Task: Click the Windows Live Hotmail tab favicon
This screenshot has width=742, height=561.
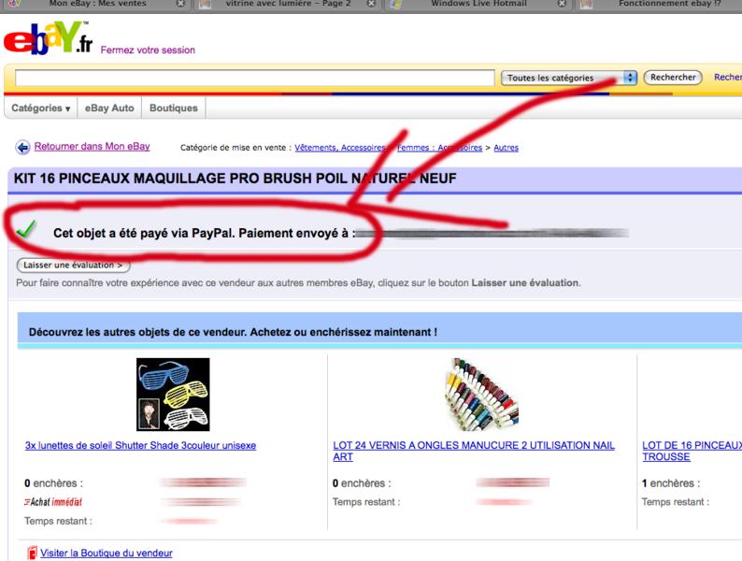Action: (x=396, y=4)
